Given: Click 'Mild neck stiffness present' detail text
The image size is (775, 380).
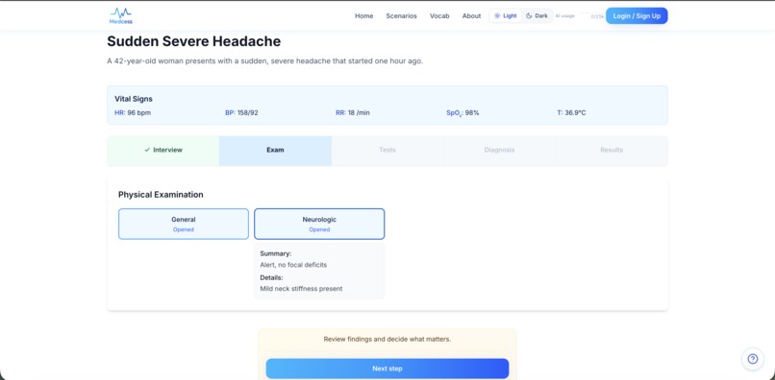Looking at the screenshot, I should (x=301, y=289).
